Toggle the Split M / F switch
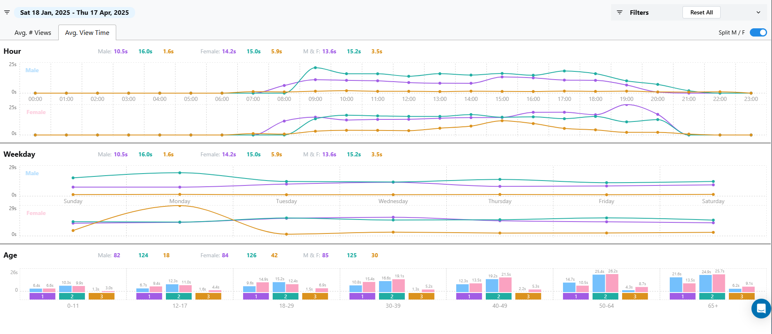Image resolution: width=772 pixels, height=334 pixels. pos(758,32)
